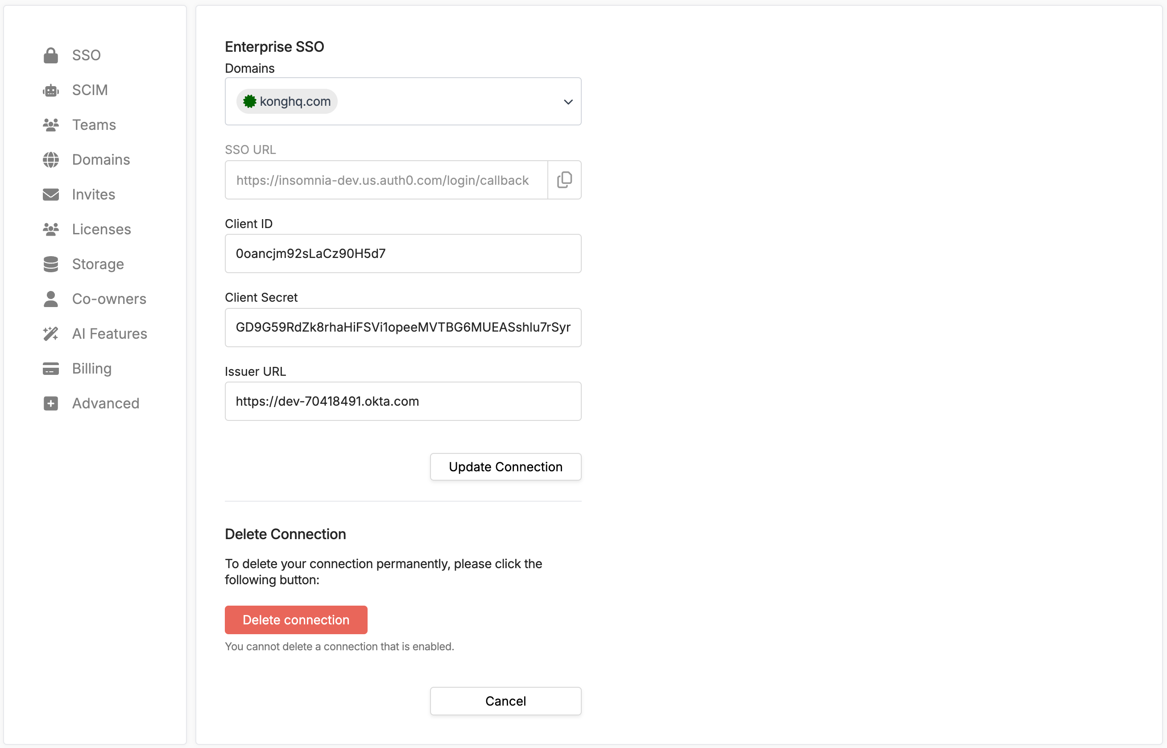Screen dimensions: 1167x748
Task: Click the Invites envelope icon
Action: (50, 195)
